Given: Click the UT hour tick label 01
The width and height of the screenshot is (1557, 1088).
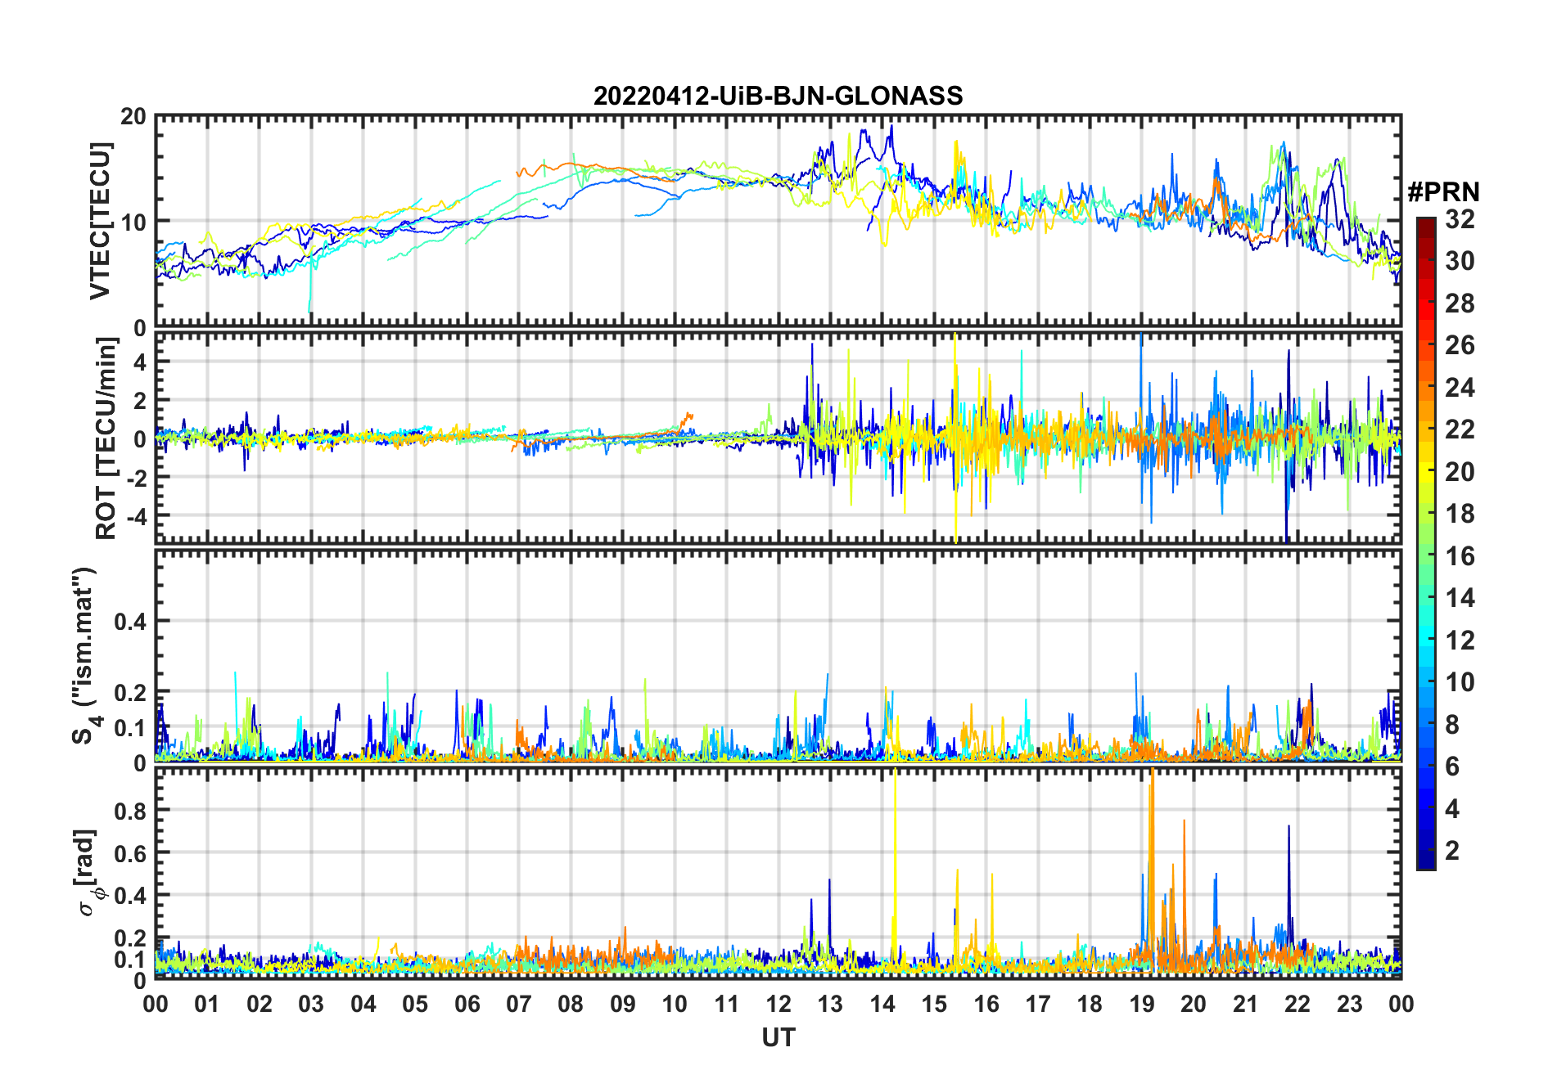Looking at the screenshot, I should coord(207,1004).
